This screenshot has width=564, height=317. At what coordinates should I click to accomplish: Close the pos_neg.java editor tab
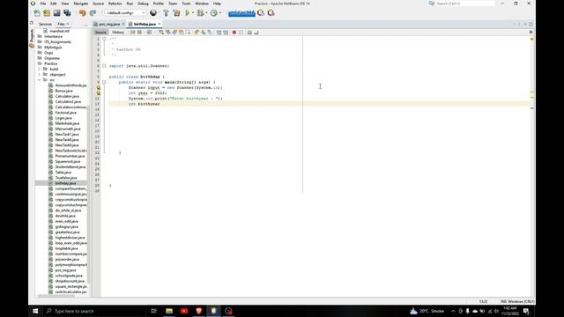click(123, 24)
